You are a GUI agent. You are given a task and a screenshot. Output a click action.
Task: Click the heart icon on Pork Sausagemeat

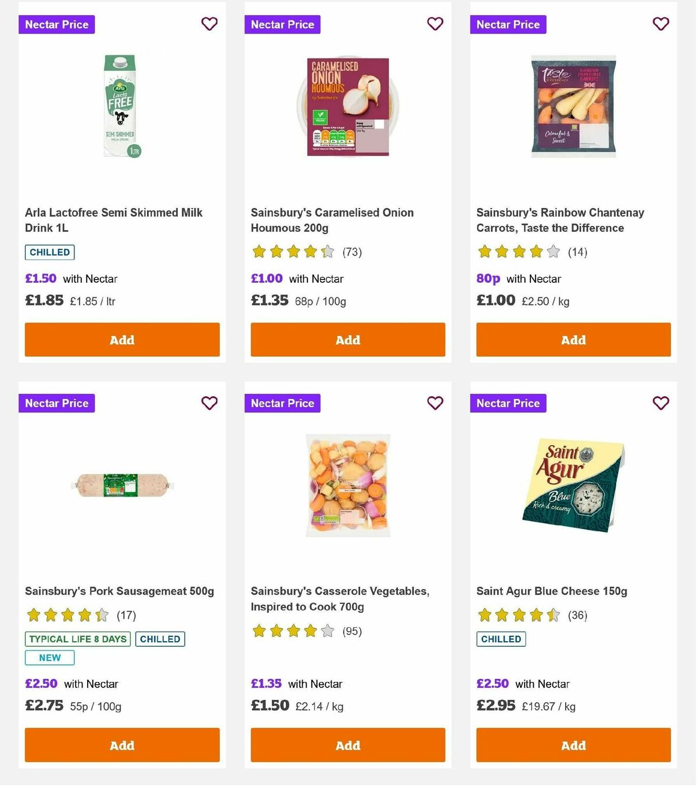[x=209, y=403]
